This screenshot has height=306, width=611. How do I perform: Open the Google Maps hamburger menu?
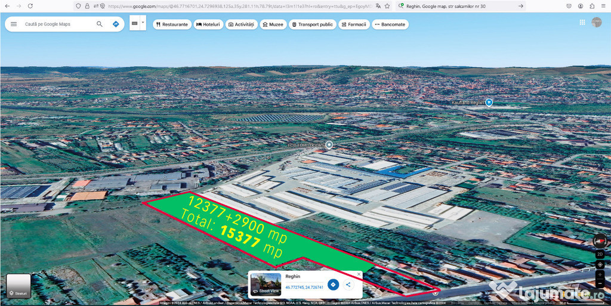pos(13,24)
